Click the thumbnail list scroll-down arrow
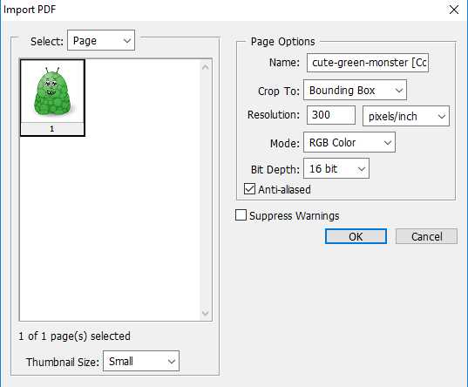The image size is (468, 387). 206,313
